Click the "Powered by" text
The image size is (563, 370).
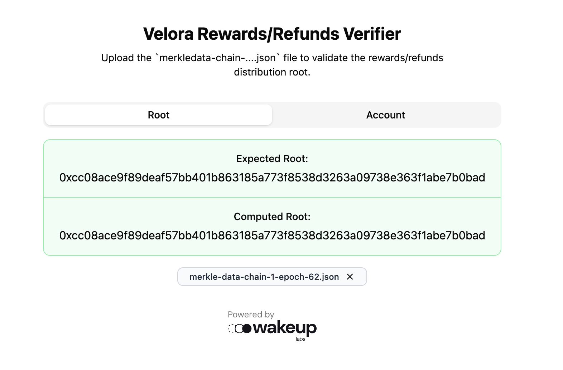251,315
